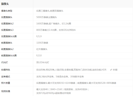Select the 摄像头 section header
Image resolution: width=133 pixels, height=96 pixels.
[x=5, y=4]
